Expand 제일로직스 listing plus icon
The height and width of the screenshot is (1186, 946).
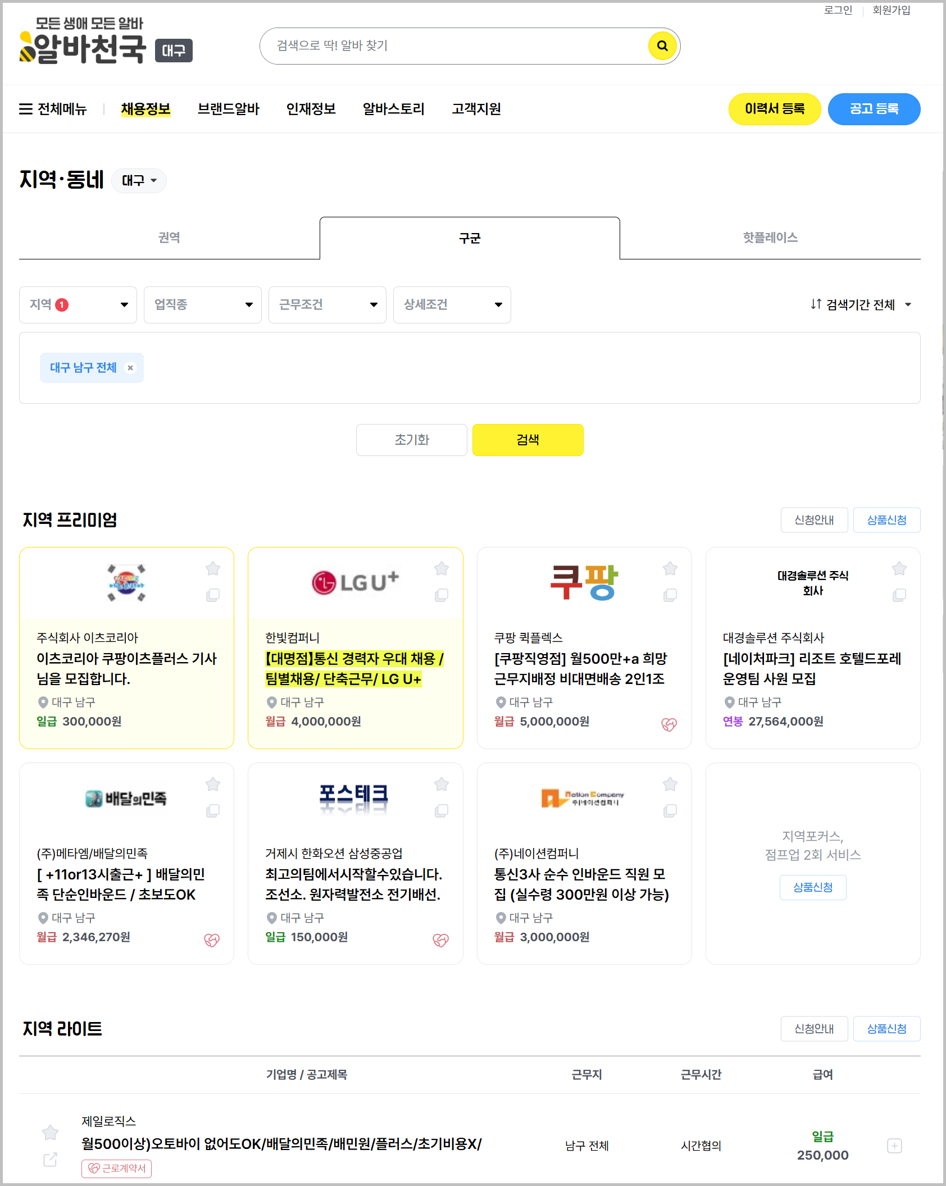tap(894, 1146)
